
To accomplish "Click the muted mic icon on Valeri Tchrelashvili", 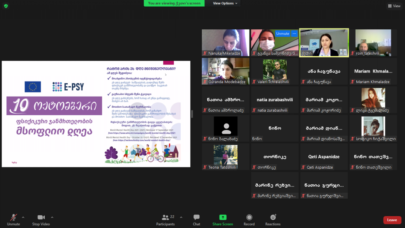I will coord(254,82).
